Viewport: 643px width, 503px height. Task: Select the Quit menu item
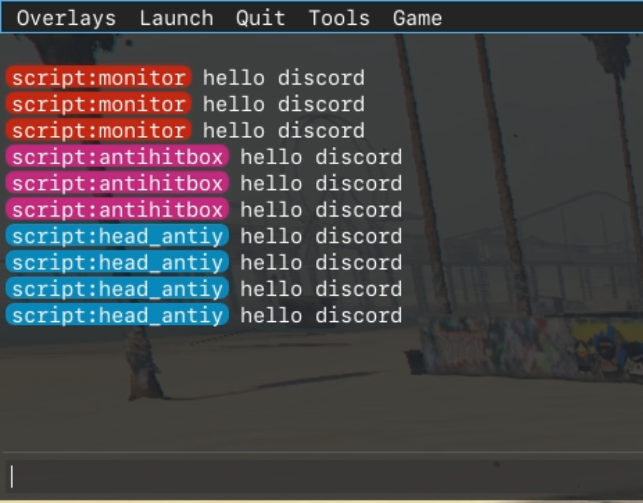pos(261,18)
